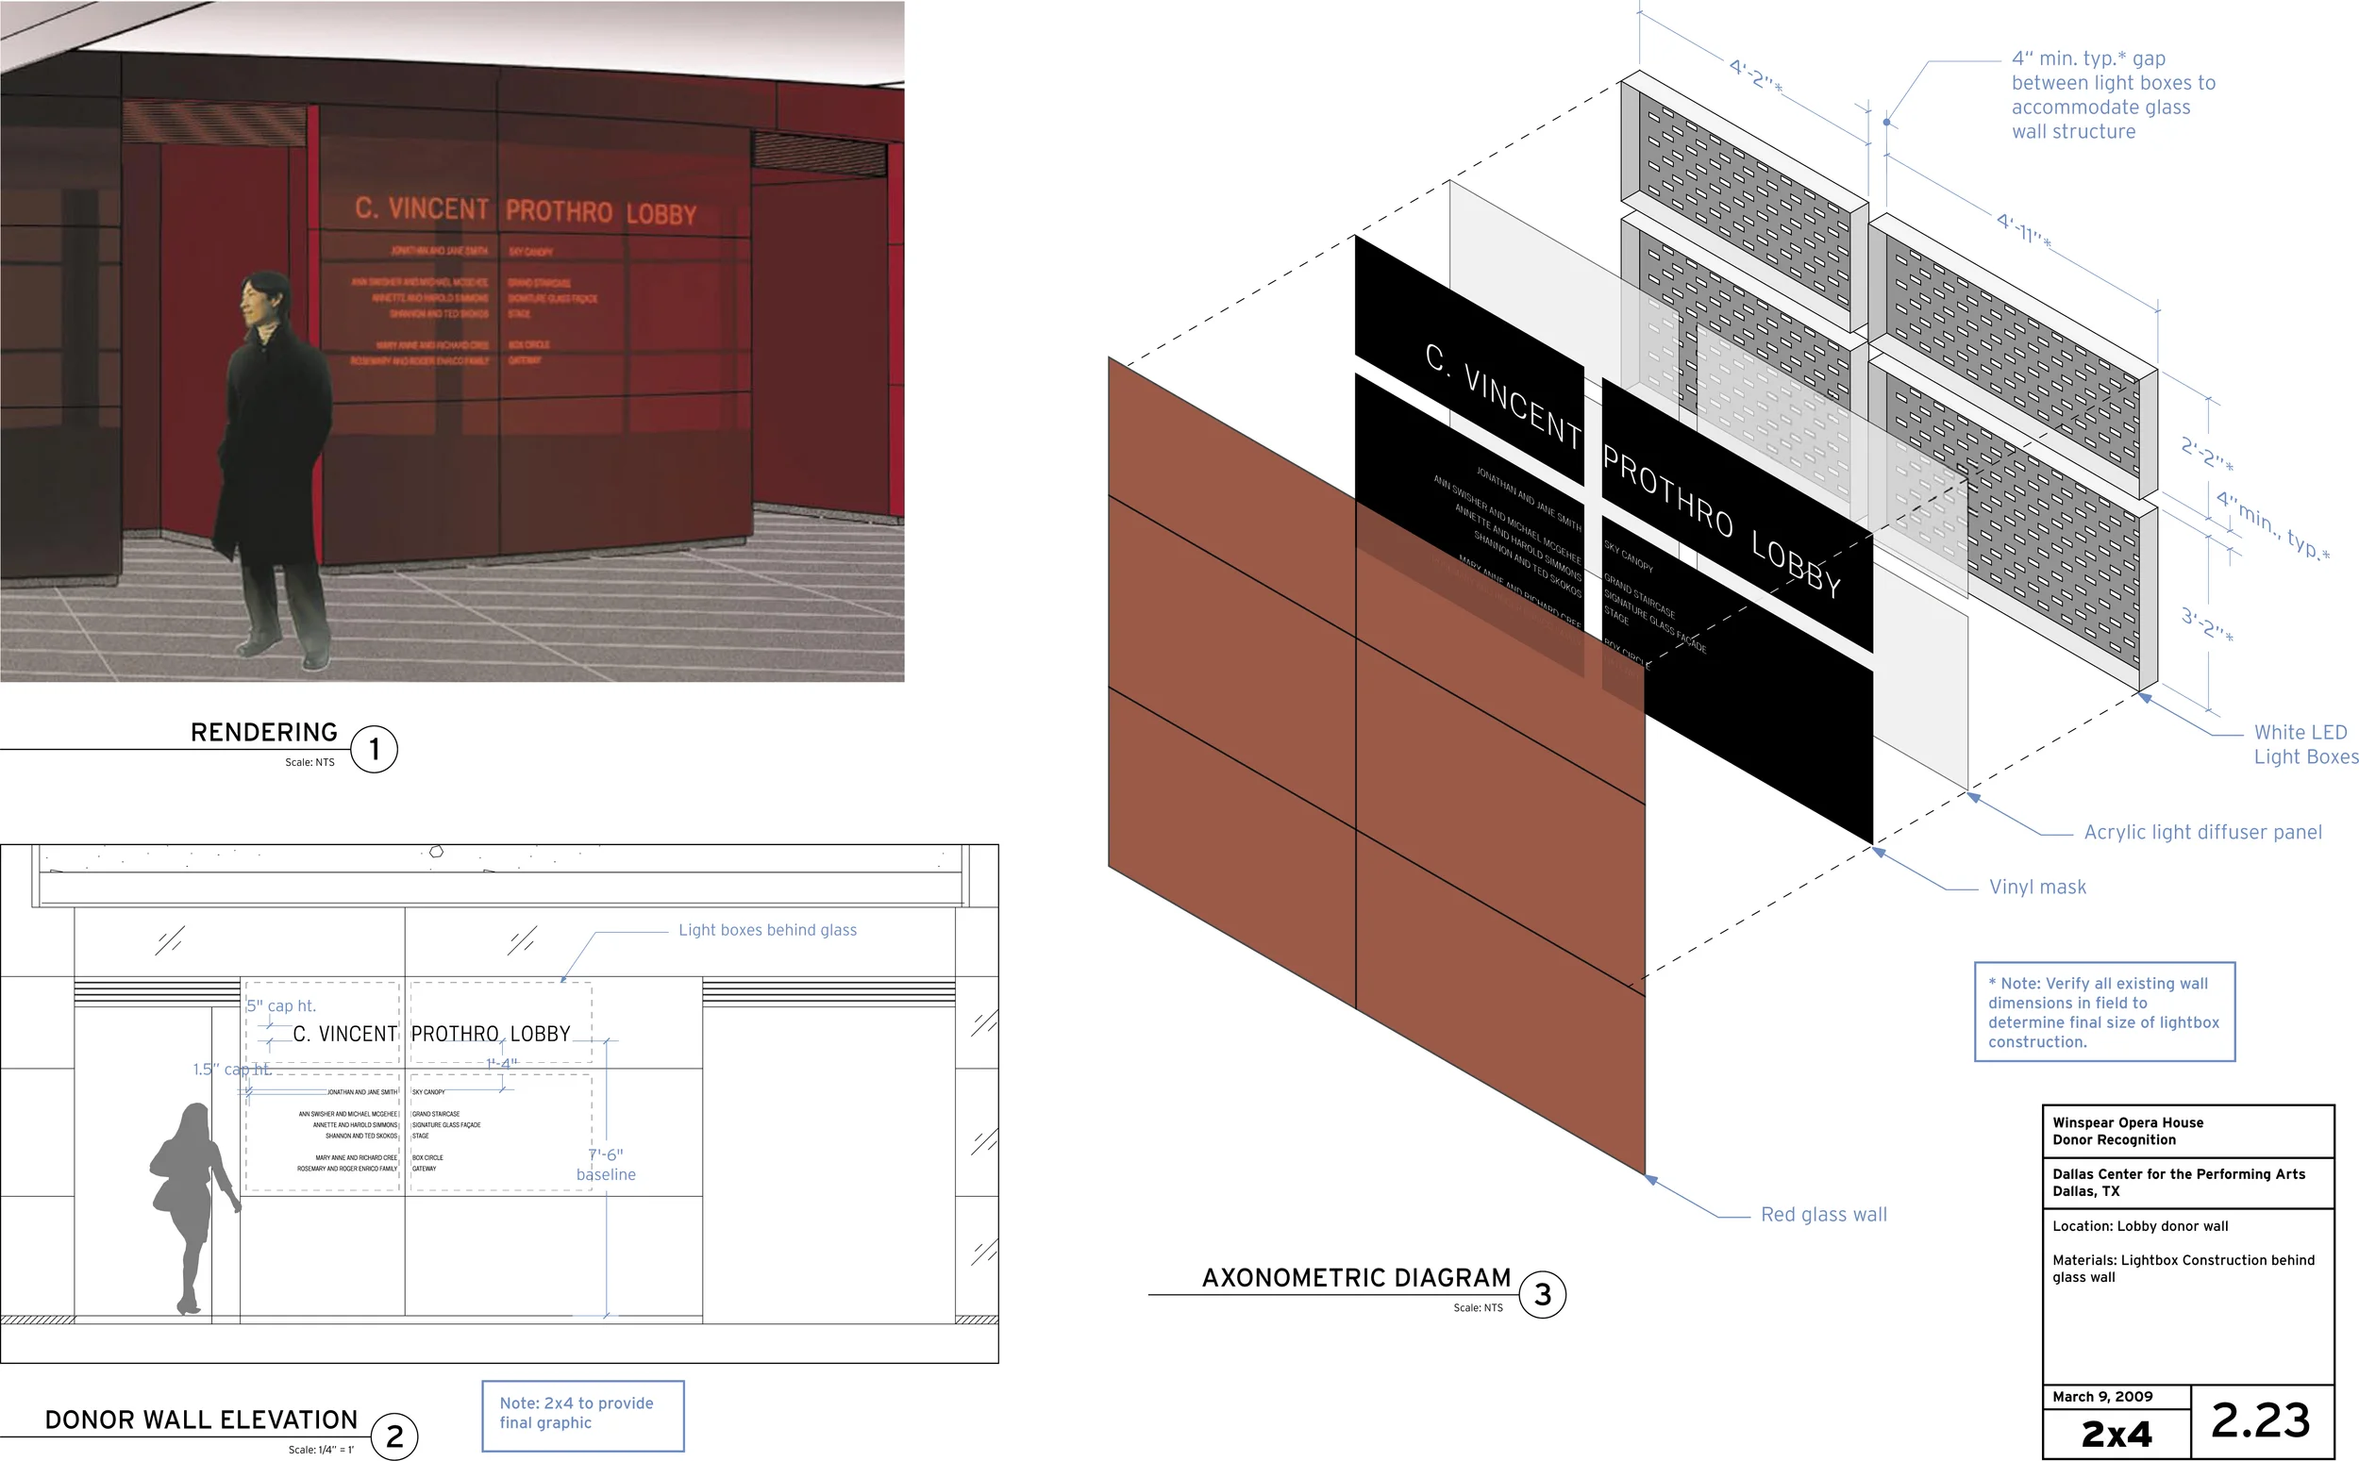Viewport: 2359px width, 1461px height.
Task: Click the 'Note: 2x4 to provide final graphic' box
Action: click(x=583, y=1416)
